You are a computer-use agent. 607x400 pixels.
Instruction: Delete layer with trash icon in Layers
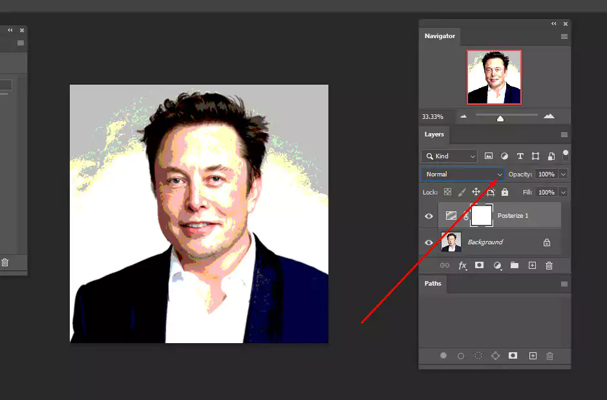549,266
